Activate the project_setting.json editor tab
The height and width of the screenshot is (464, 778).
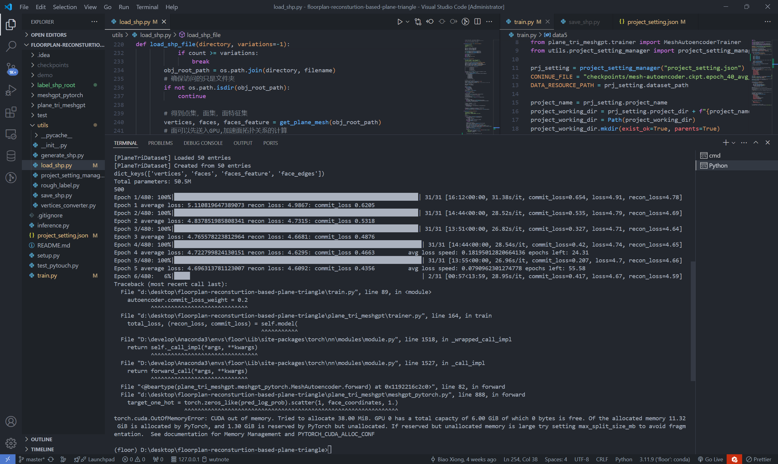(652, 22)
